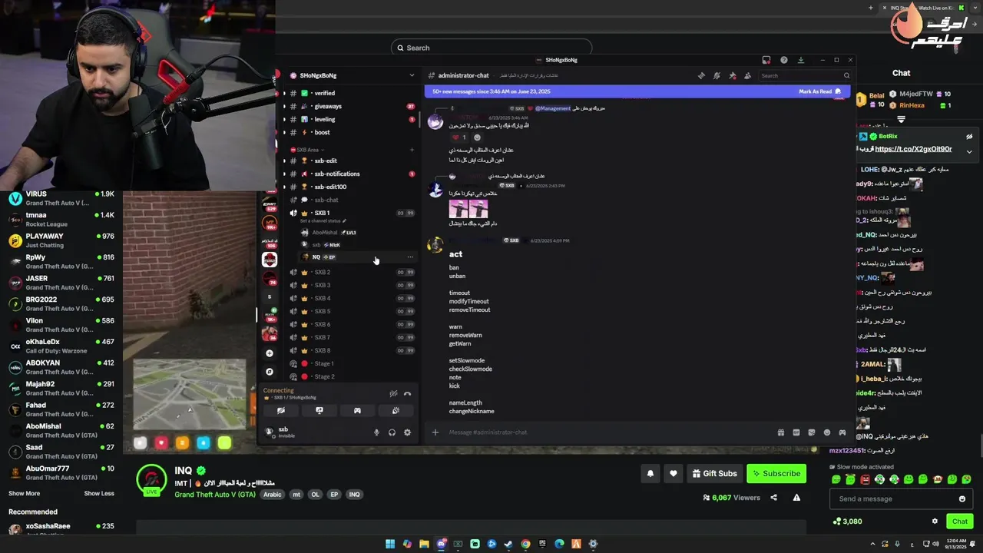The height and width of the screenshot is (553, 983).
Task: Open the giveaways channel
Action: pos(350,106)
